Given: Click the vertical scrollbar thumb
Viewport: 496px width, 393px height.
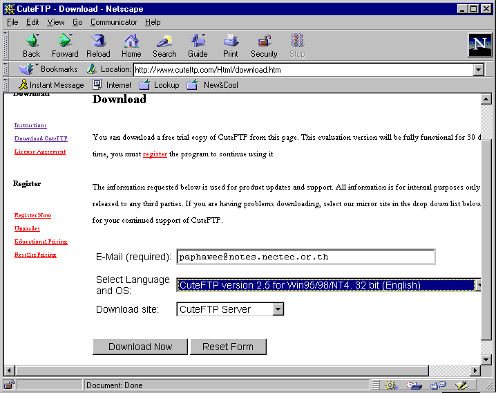Looking at the screenshot, I should pos(486,239).
